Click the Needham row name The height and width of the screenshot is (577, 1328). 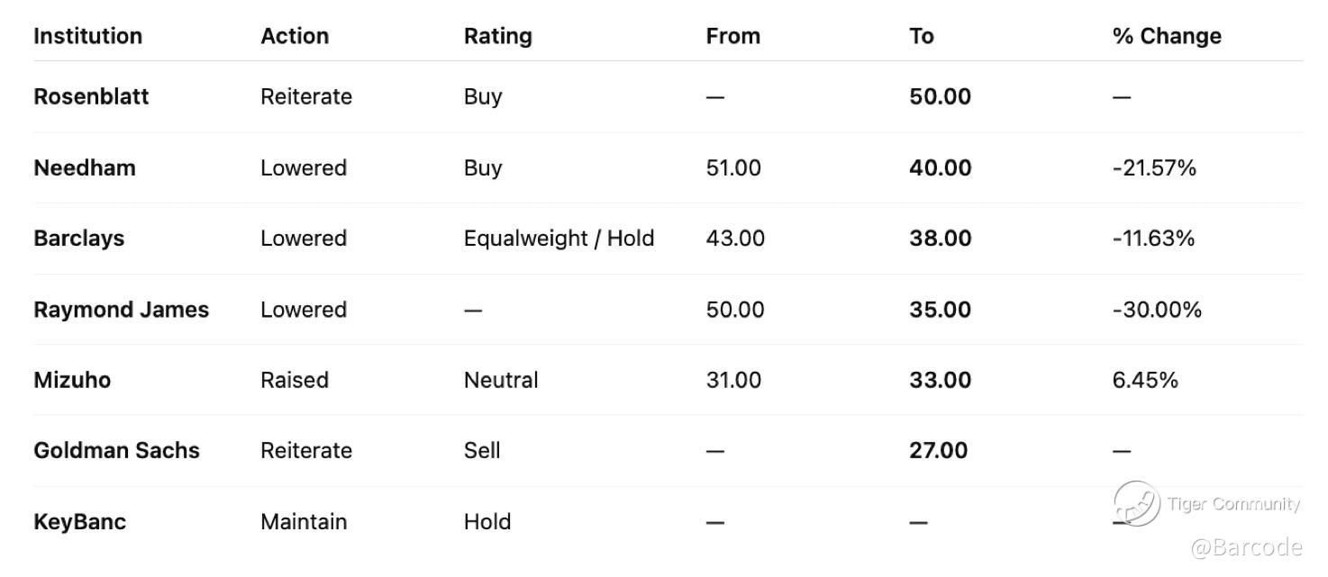click(x=85, y=167)
